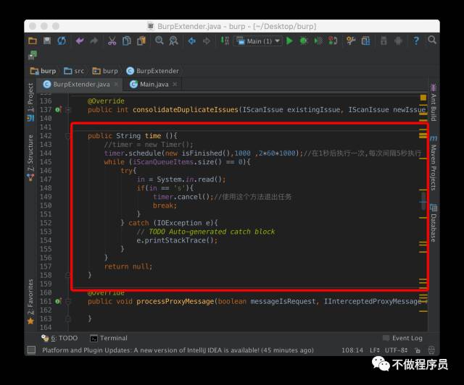Click burp root in breadcrumb

[43, 71]
